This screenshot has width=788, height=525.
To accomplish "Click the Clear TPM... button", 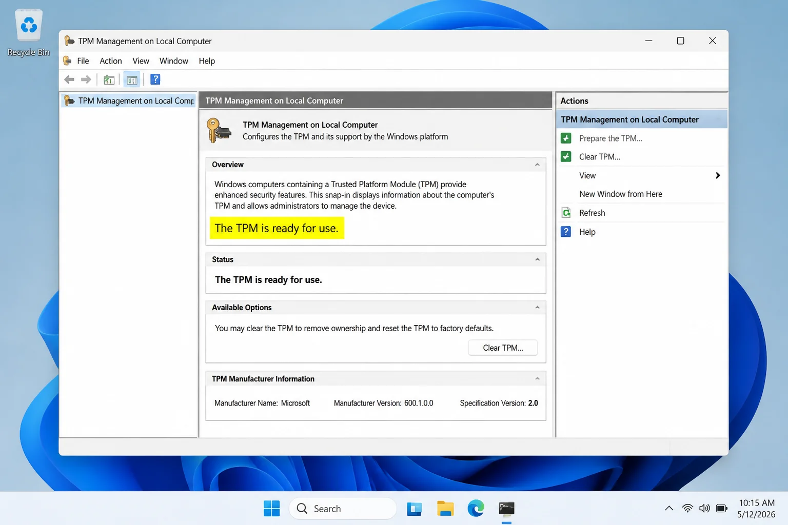I will (x=503, y=348).
